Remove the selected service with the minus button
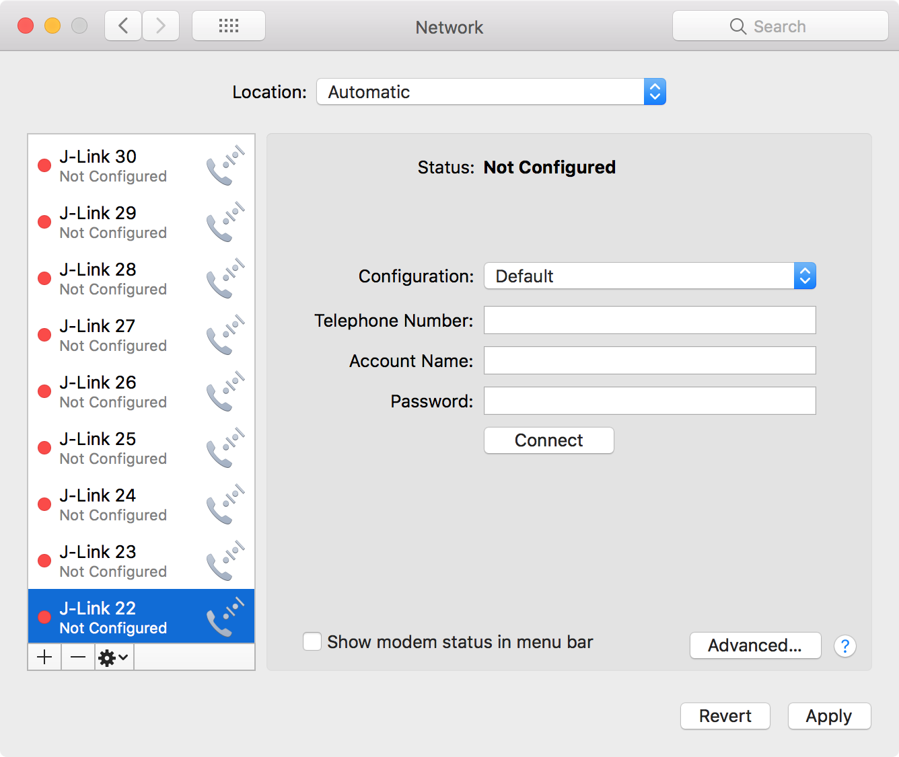 pos(78,657)
